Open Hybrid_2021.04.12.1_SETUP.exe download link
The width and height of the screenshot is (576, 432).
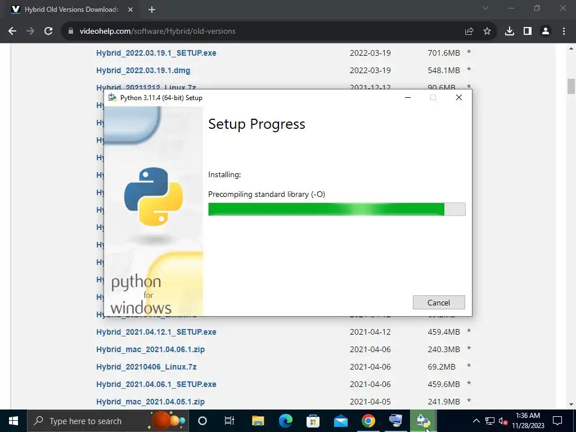pyautogui.click(x=156, y=332)
